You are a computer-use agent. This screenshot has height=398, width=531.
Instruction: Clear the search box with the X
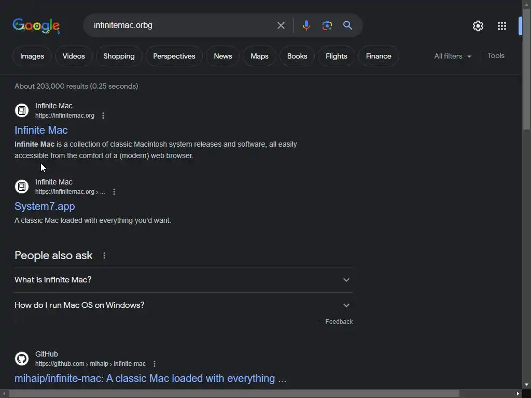281,25
